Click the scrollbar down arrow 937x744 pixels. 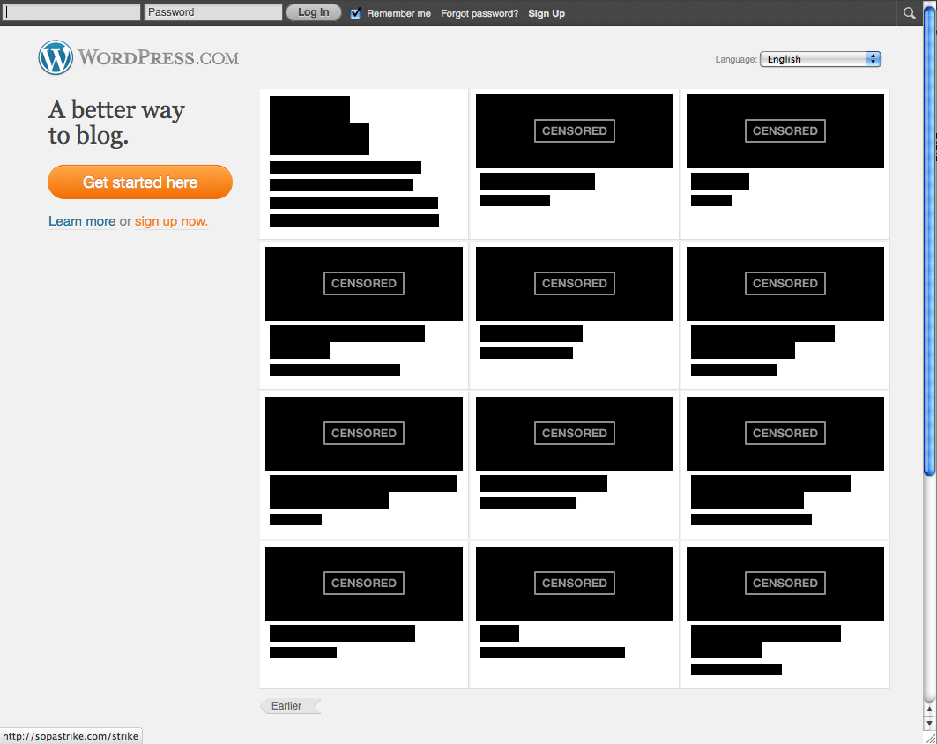pyautogui.click(x=929, y=723)
